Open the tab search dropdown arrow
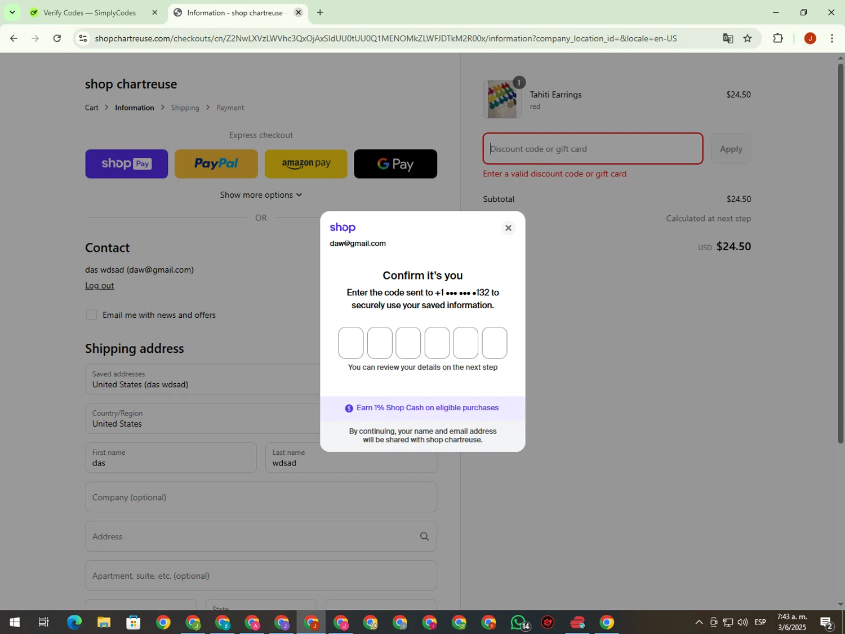The width and height of the screenshot is (845, 634). pyautogui.click(x=12, y=12)
